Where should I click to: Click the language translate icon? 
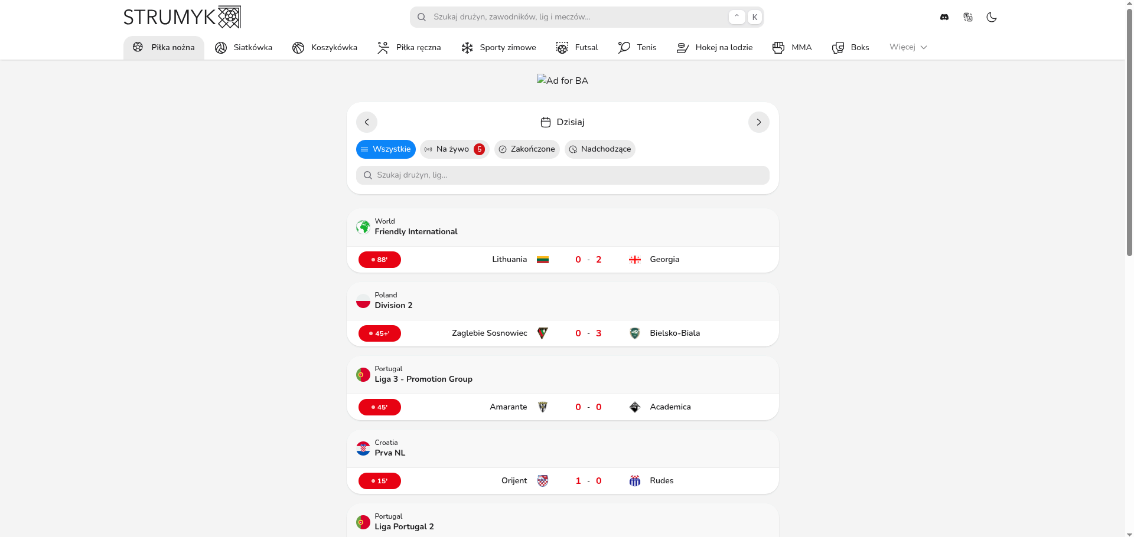pos(967,17)
